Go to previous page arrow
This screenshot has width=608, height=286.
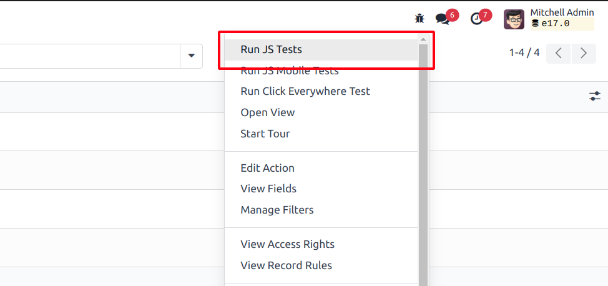pos(558,53)
